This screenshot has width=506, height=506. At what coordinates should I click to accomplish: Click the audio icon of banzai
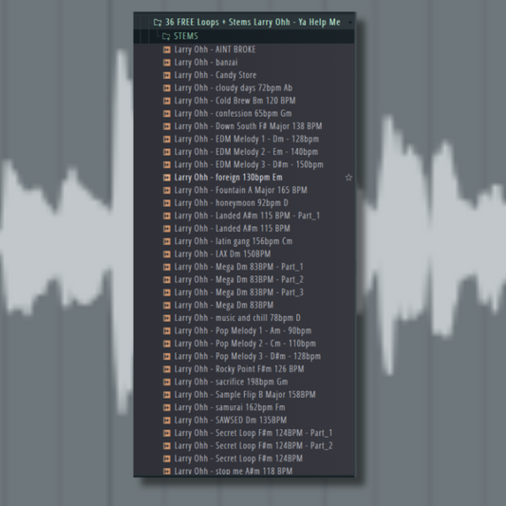[166, 63]
